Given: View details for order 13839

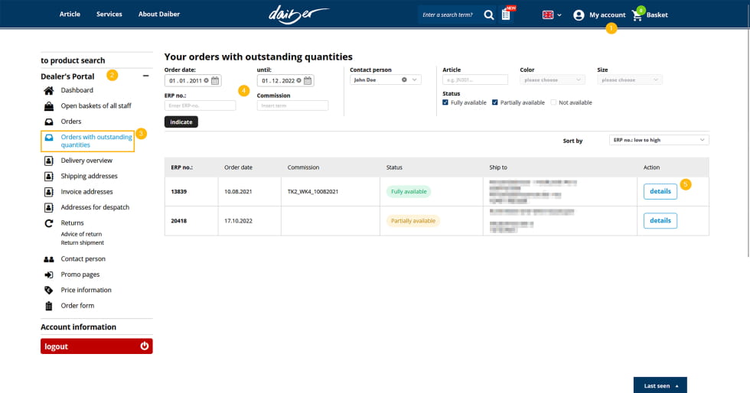Looking at the screenshot, I should [x=660, y=191].
